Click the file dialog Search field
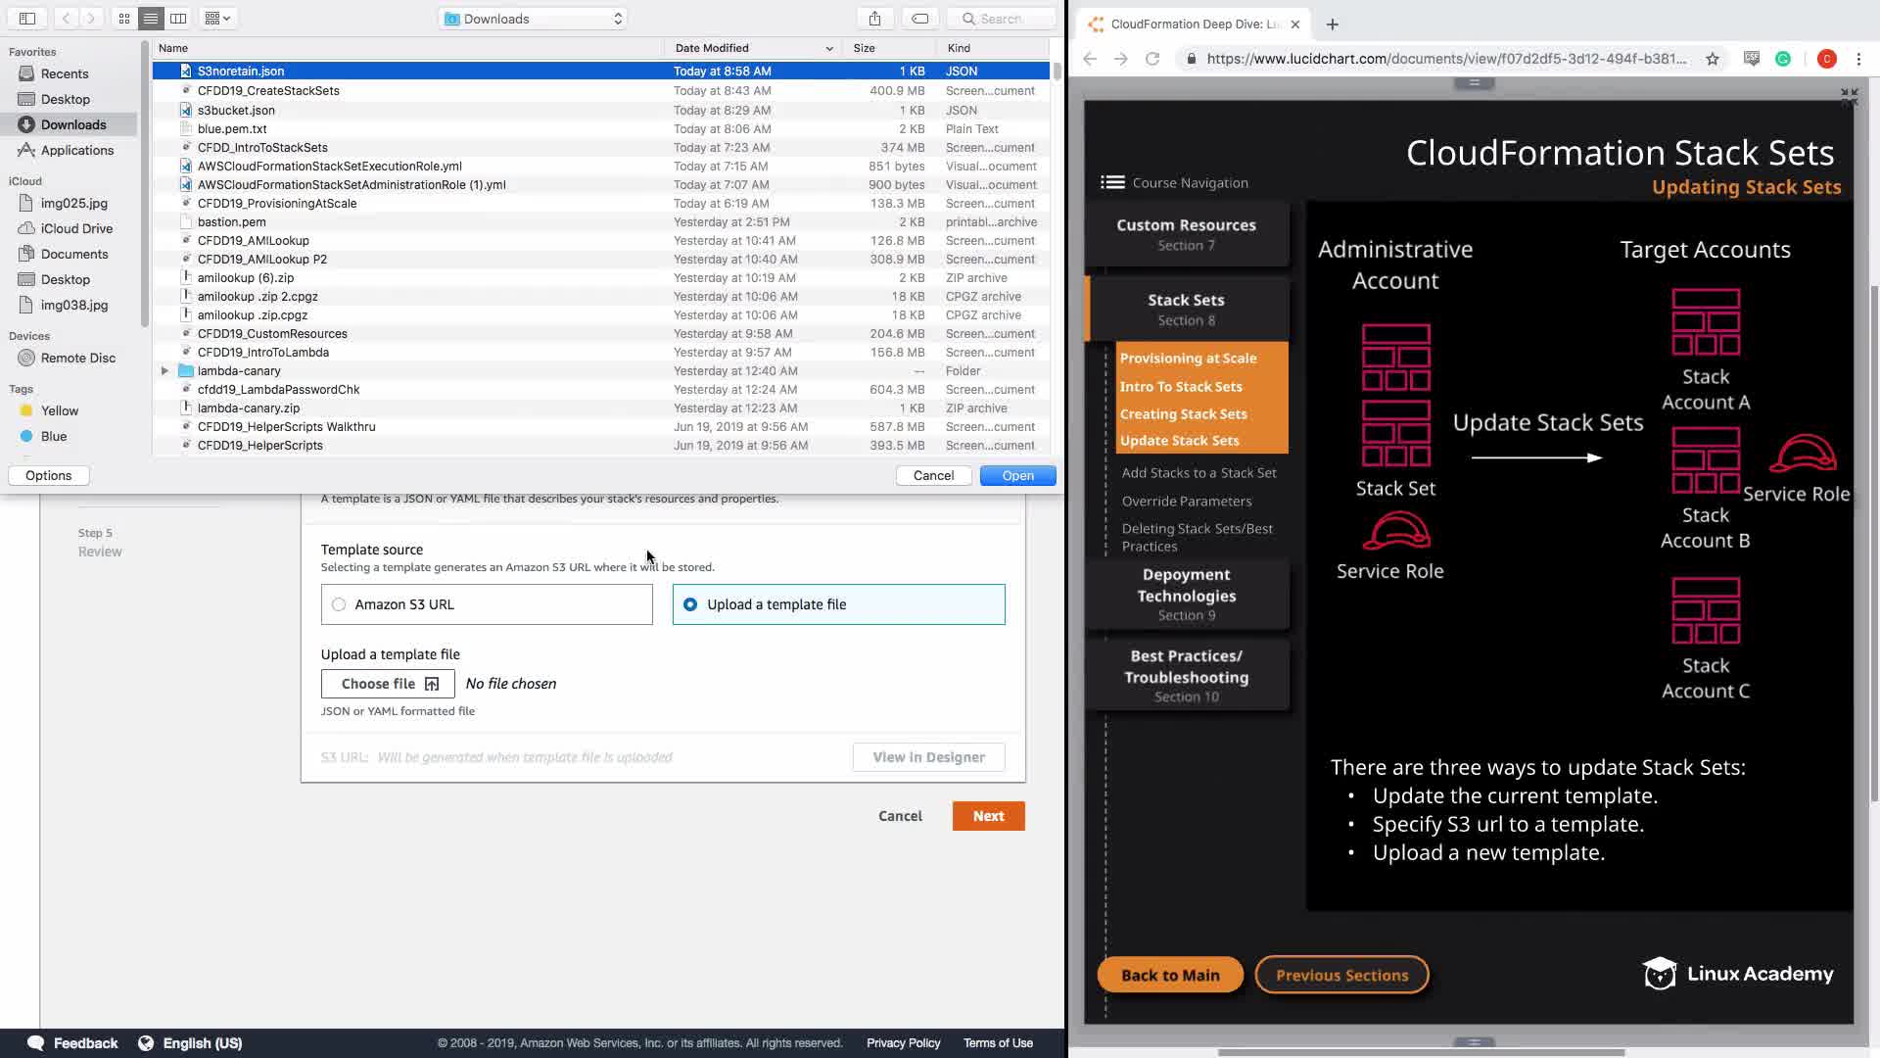Image resolution: width=1880 pixels, height=1058 pixels. pyautogui.click(x=1001, y=19)
